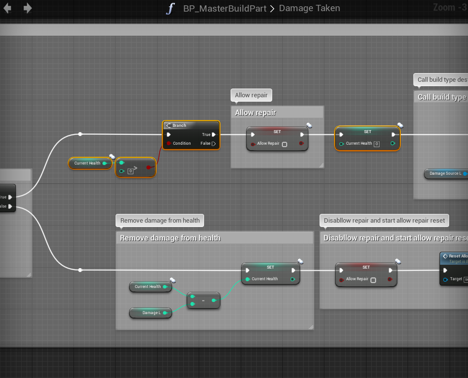The width and height of the screenshot is (468, 378).
Task: Select the Damage Source L variable node
Action: [445, 173]
